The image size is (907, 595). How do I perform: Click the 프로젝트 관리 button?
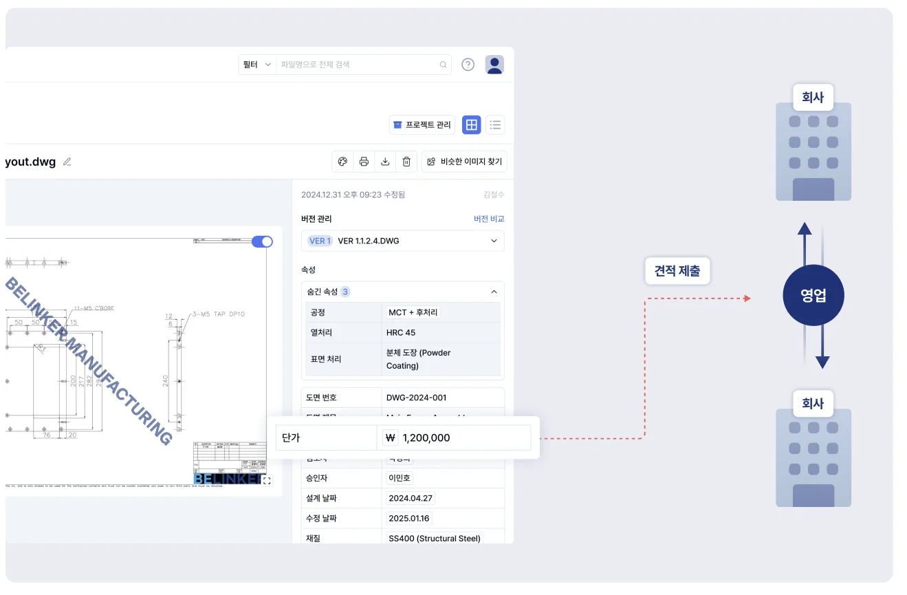tap(422, 125)
